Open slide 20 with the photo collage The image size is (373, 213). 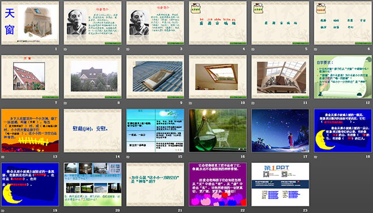pos(93,184)
